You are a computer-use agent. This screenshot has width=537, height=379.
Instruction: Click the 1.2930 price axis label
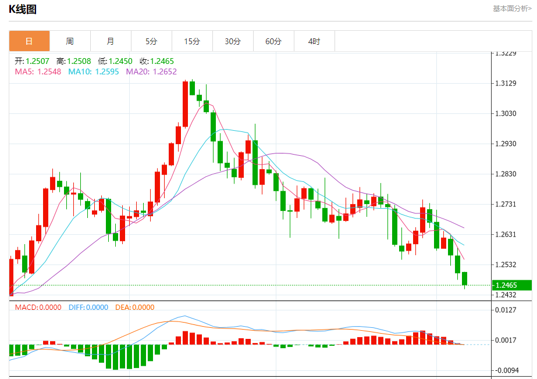click(x=506, y=144)
